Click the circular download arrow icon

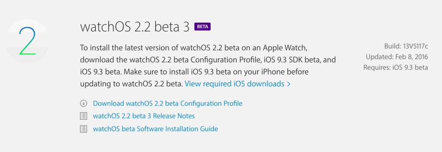click(84, 103)
